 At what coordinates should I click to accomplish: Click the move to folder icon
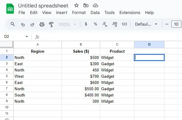86,6
